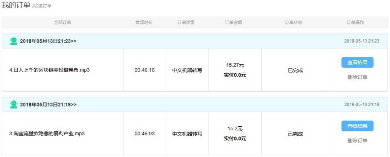Open order header 2018年05月13日21:19>>
The height and width of the screenshot is (157, 390).
pos(48,105)
